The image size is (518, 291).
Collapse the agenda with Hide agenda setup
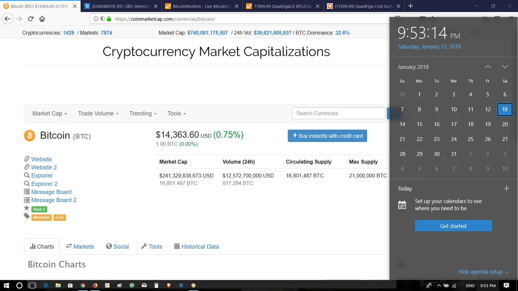click(483, 272)
